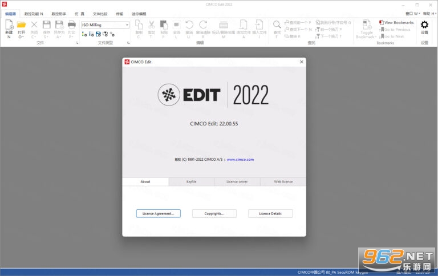Click the version text CIMCO Edit: 22.00.55

[x=214, y=124]
